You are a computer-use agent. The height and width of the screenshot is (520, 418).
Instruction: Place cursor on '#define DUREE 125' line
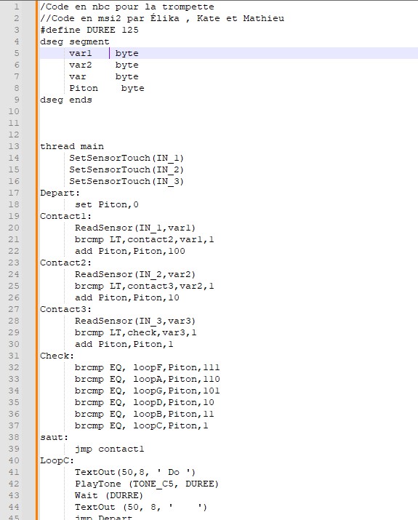click(x=89, y=30)
